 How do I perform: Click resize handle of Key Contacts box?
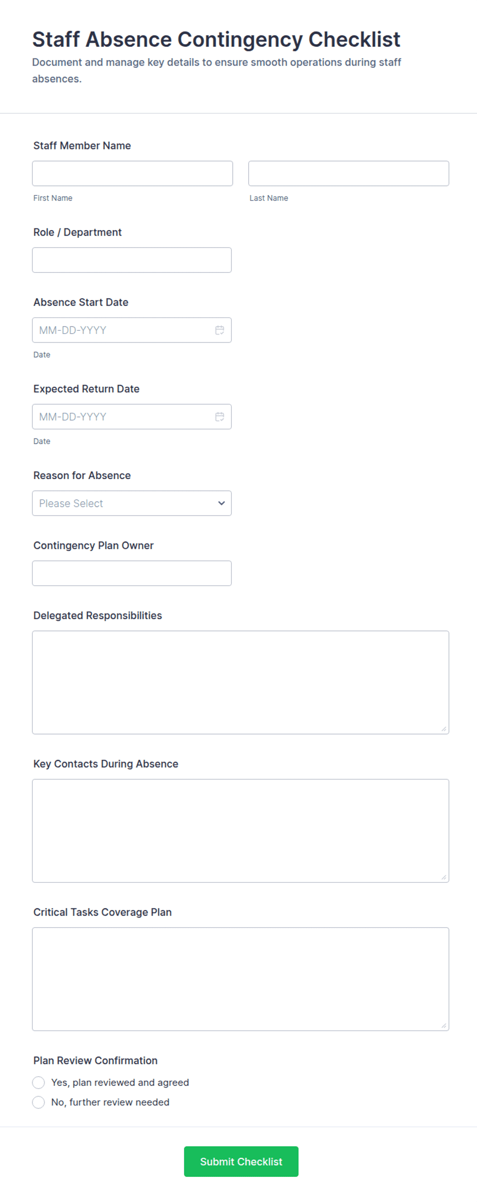pos(444,877)
